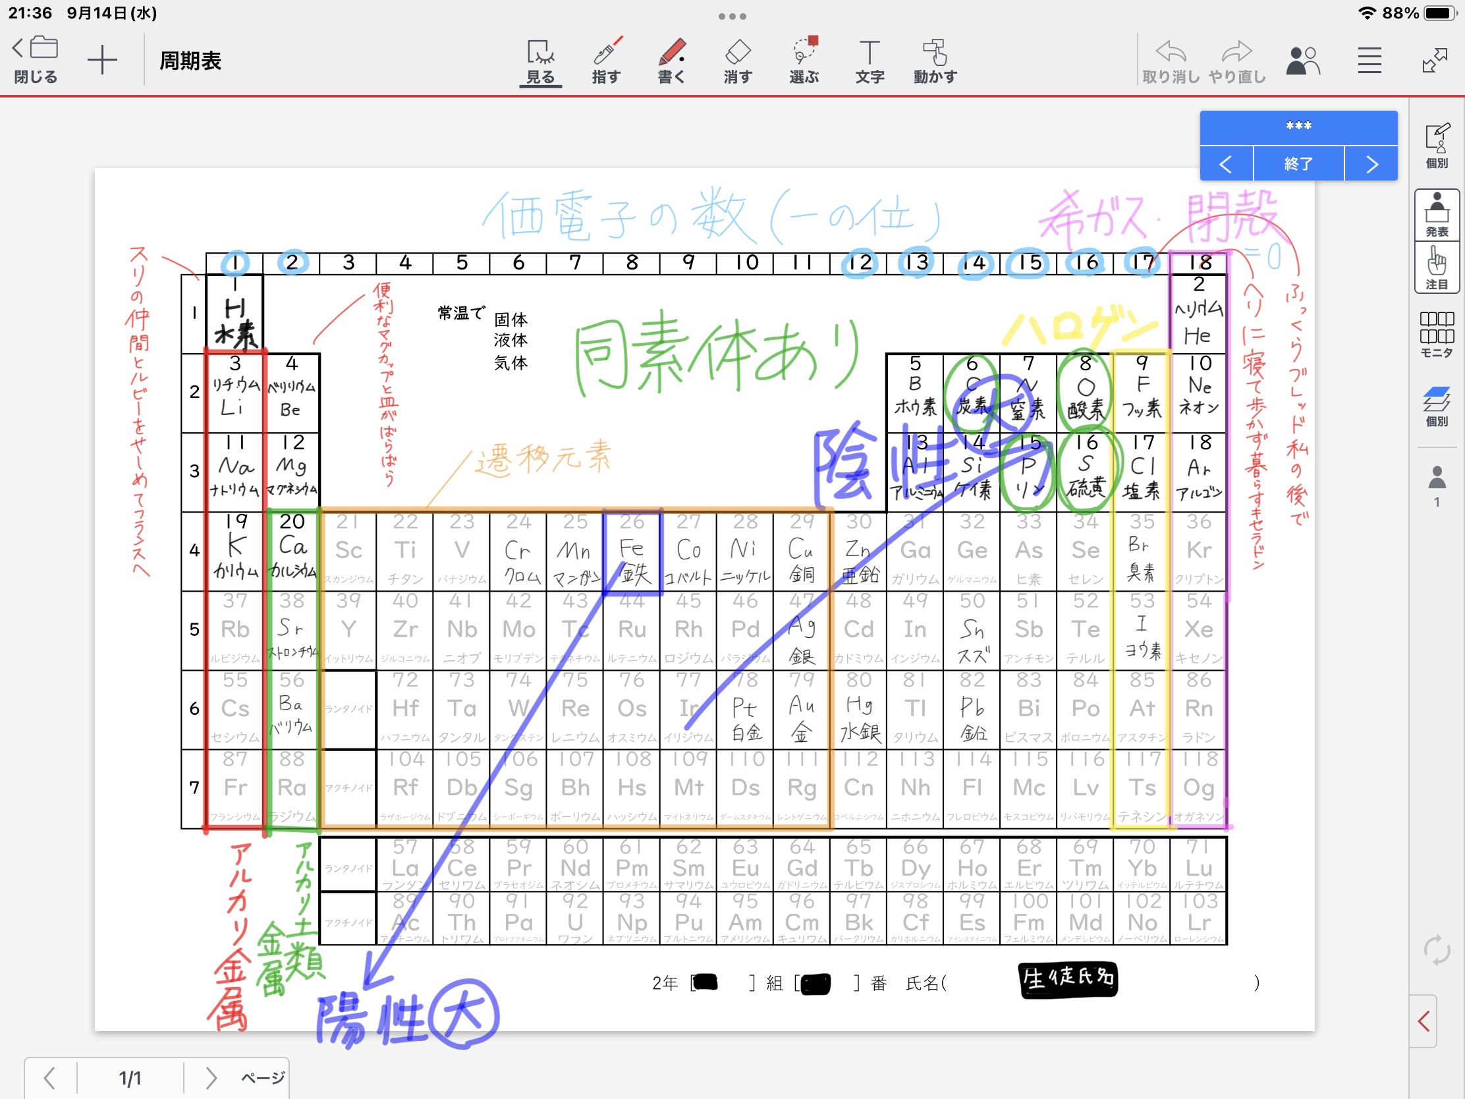Go to next item with blue right chevron
The height and width of the screenshot is (1099, 1465).
[1371, 163]
